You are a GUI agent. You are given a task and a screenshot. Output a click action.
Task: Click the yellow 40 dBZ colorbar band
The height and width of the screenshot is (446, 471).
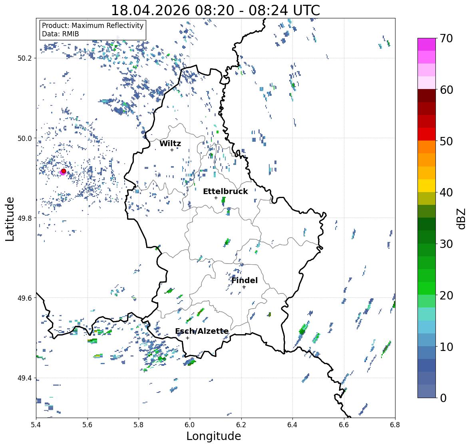[427, 186]
